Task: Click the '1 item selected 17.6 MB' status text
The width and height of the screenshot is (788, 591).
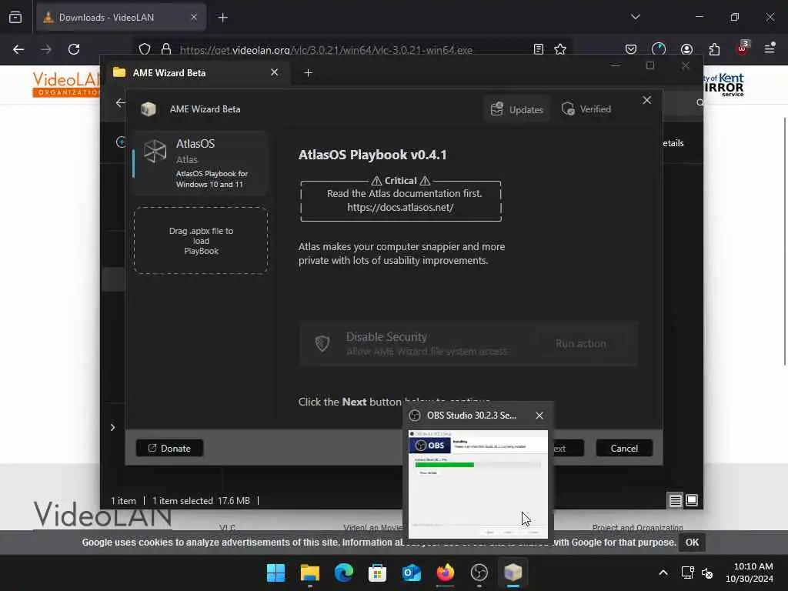Action: pos(201,500)
